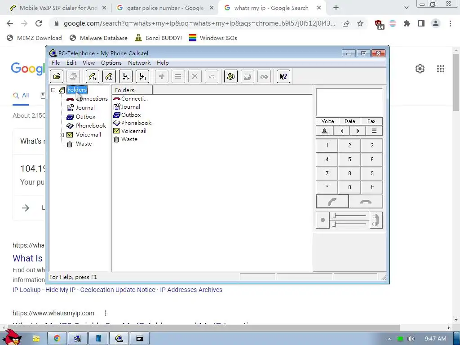Click the arrow with T toolbar icon
Screen dimensions: 460x345
[x=142, y=76]
